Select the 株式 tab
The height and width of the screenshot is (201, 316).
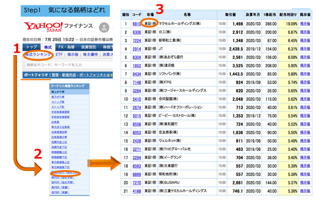pos(48,47)
